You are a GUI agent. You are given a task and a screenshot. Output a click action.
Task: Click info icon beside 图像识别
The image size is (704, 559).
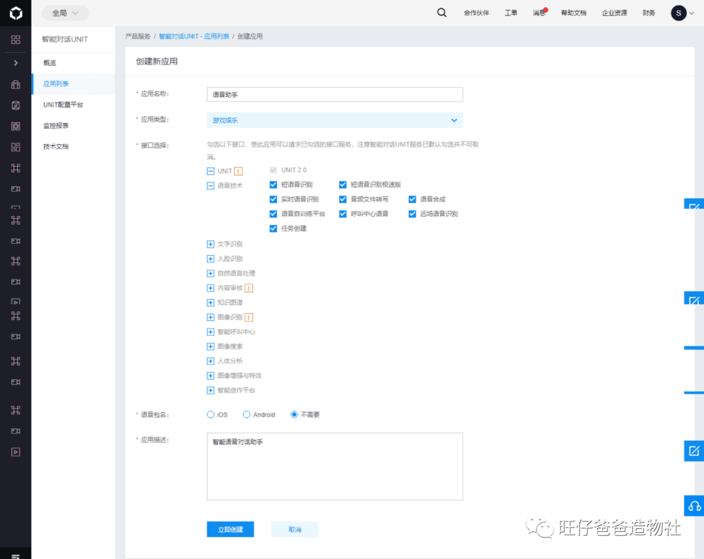(249, 318)
